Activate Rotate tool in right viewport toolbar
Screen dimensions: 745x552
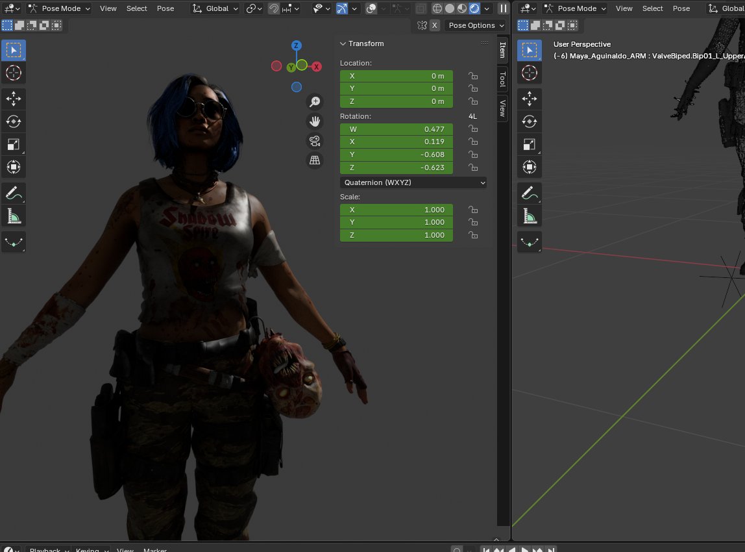530,121
